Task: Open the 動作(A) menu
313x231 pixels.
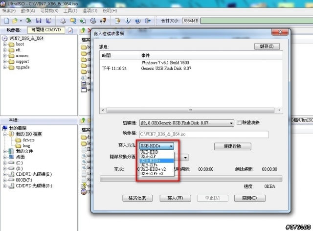Action: pyautogui.click(x=28, y=11)
